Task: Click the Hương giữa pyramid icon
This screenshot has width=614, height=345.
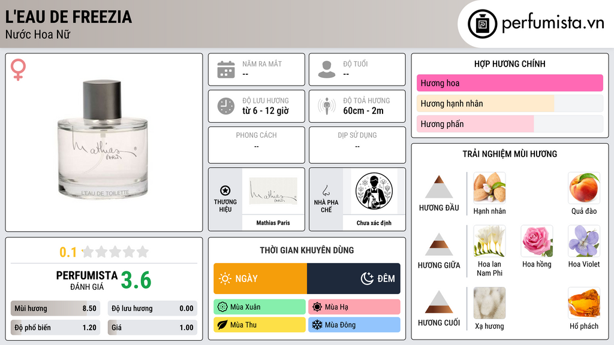Action: click(x=439, y=244)
